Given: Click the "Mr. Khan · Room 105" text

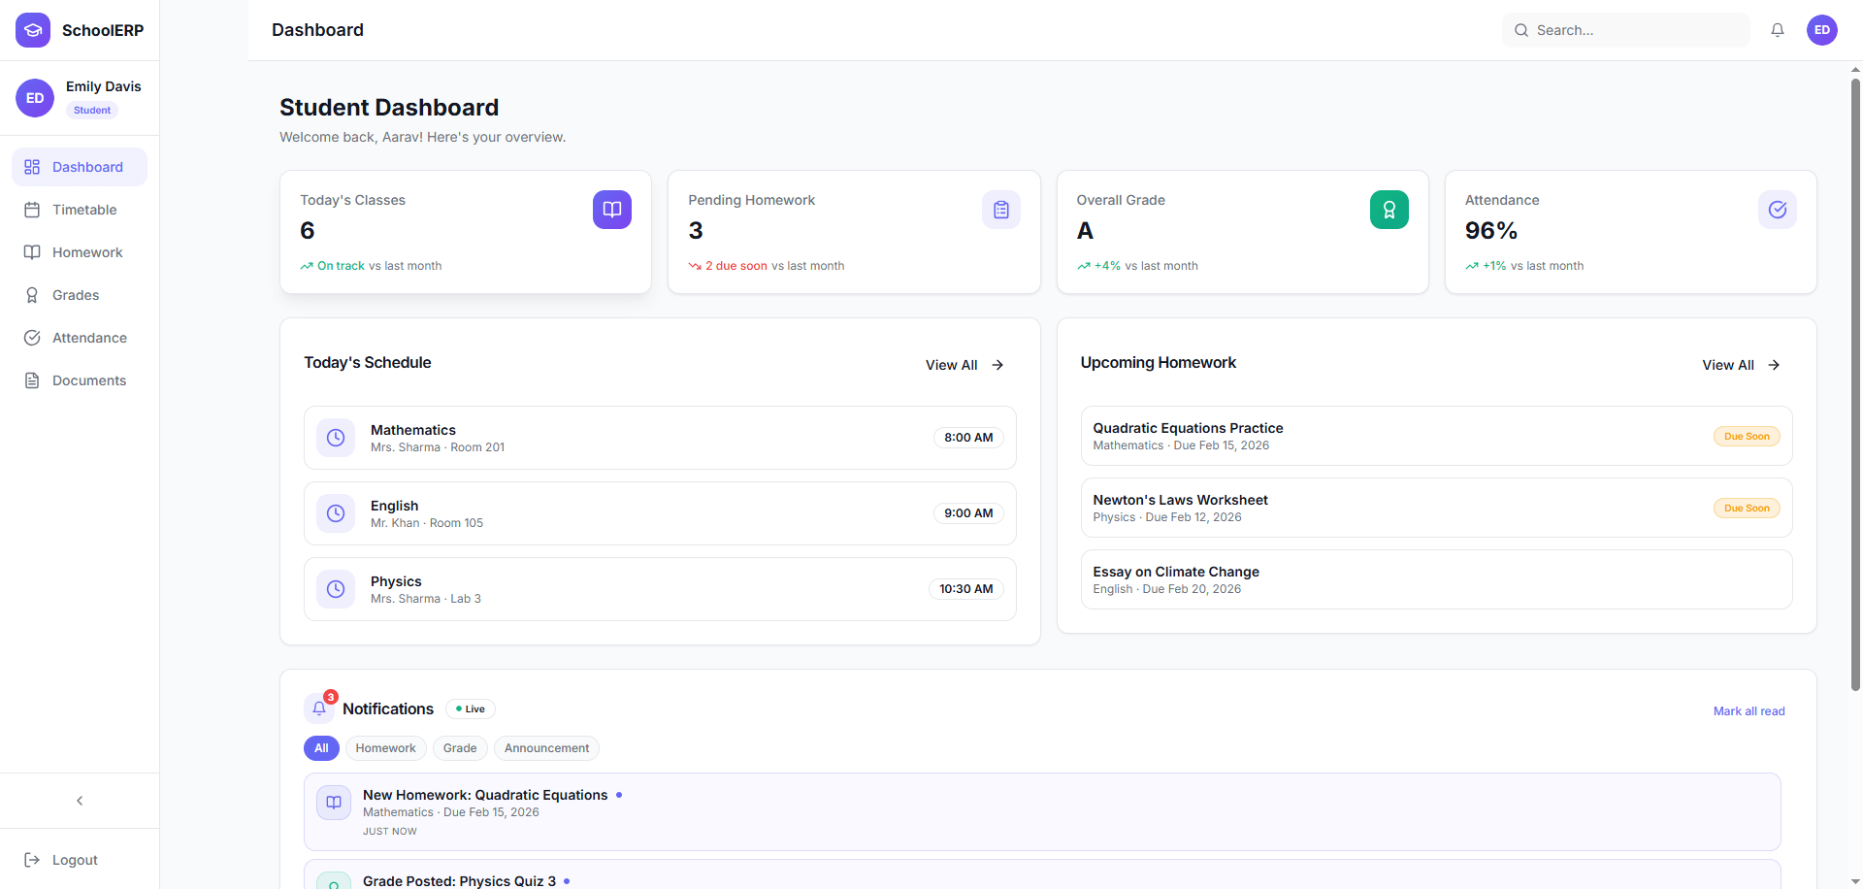Looking at the screenshot, I should 427,523.
